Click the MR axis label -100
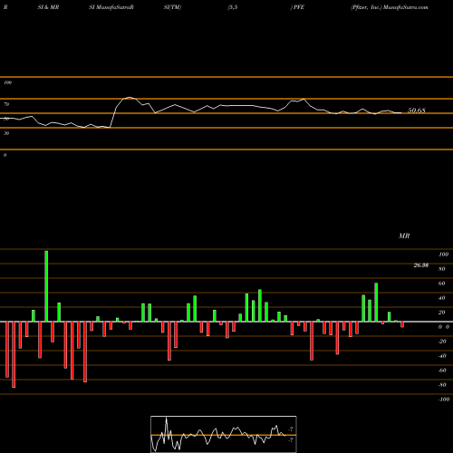The width and height of the screenshot is (453, 453). click(x=444, y=400)
